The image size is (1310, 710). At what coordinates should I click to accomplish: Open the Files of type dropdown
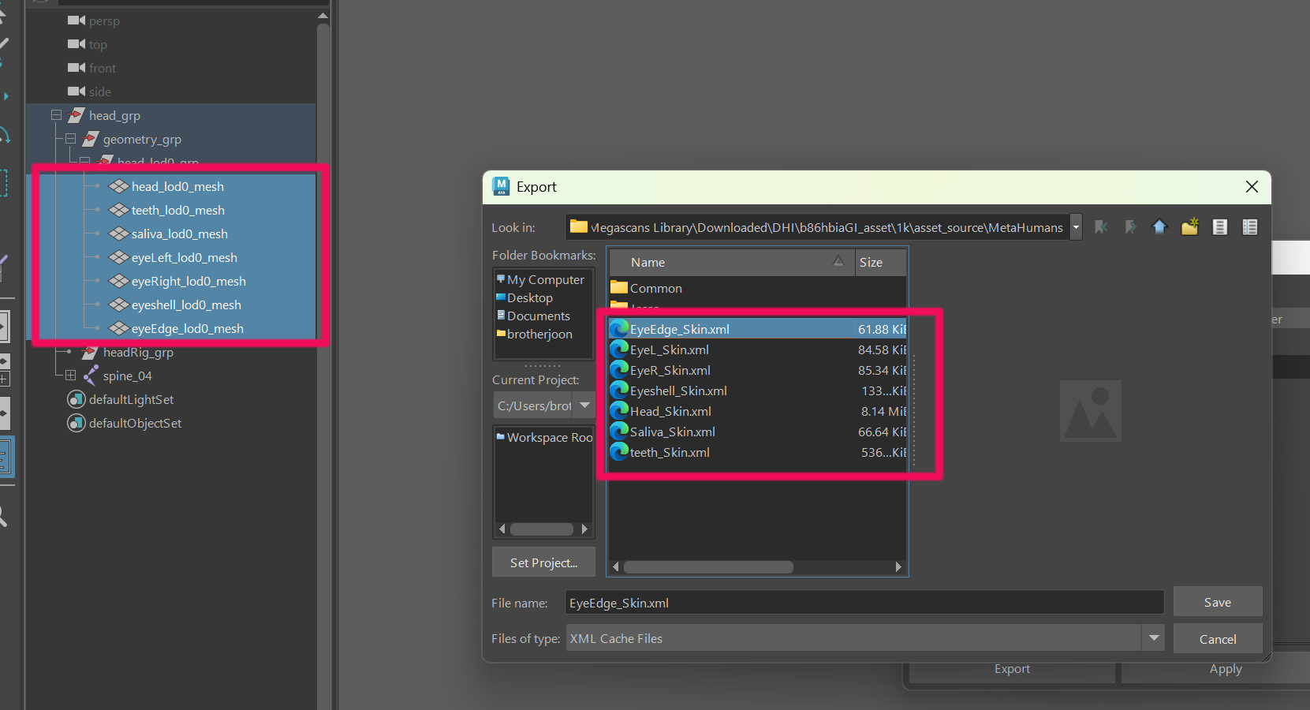point(1154,638)
